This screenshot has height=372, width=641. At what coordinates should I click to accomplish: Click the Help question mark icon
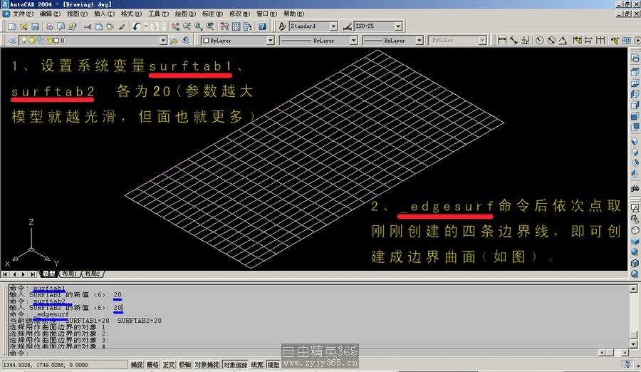[262, 26]
